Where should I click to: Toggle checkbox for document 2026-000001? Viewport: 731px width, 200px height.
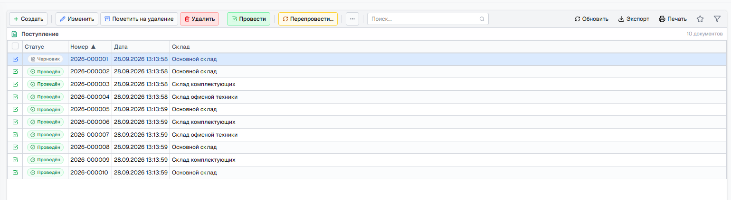pyautogui.click(x=15, y=59)
